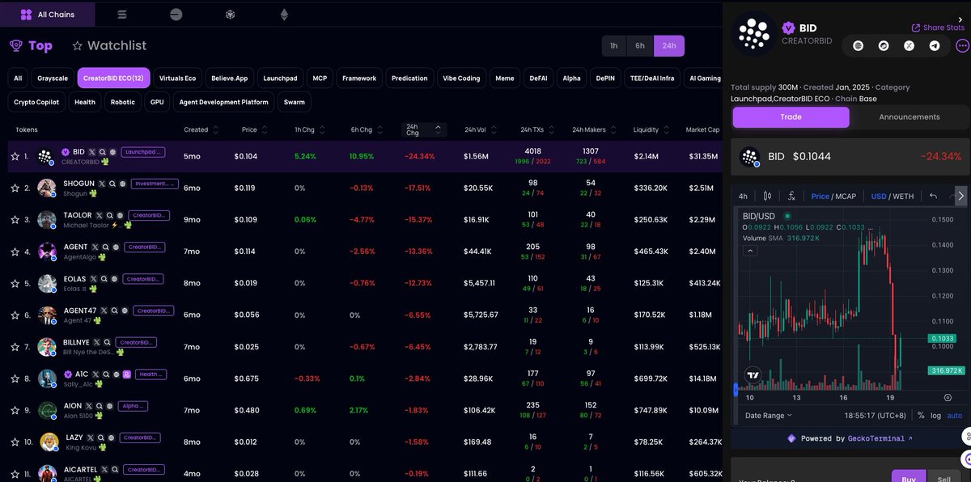Click the X icon next to AGENT

coord(95,247)
